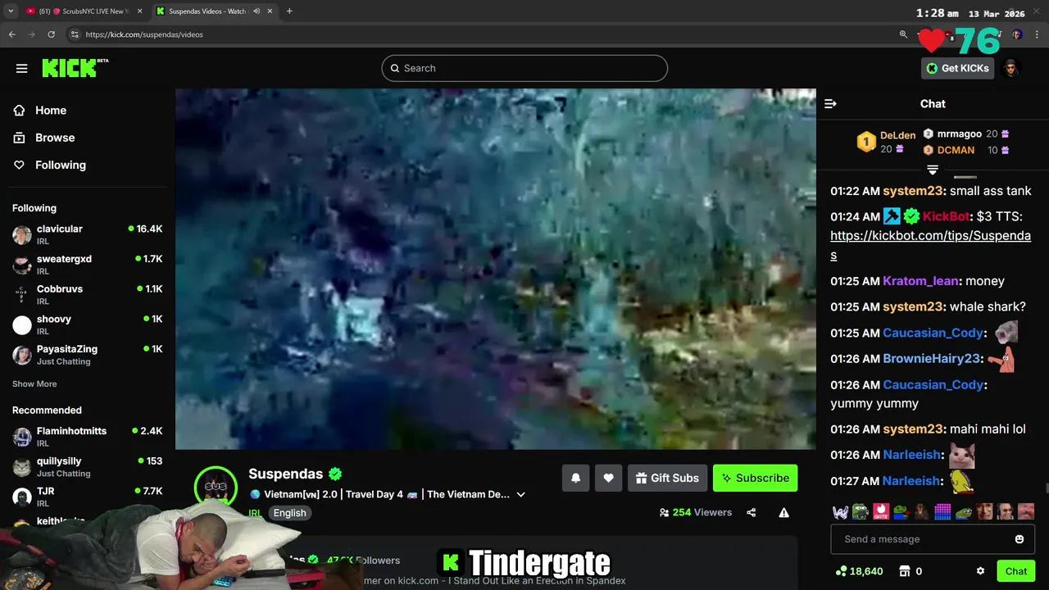Click Show More under Following
Screen dimensions: 1049x590
click(x=34, y=383)
